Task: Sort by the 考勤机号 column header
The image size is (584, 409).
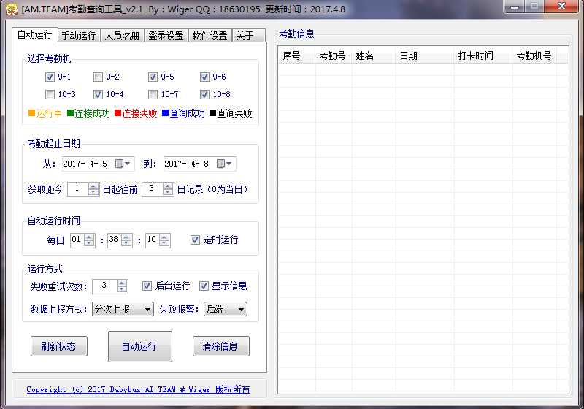Action: point(534,56)
